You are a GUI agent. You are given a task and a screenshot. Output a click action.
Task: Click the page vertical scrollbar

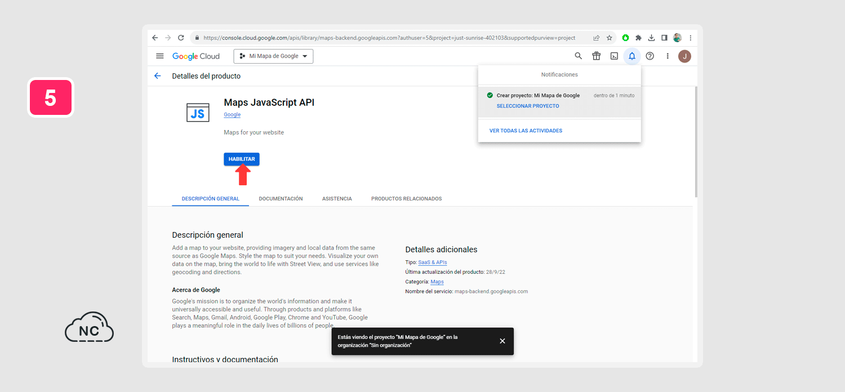pos(696,141)
